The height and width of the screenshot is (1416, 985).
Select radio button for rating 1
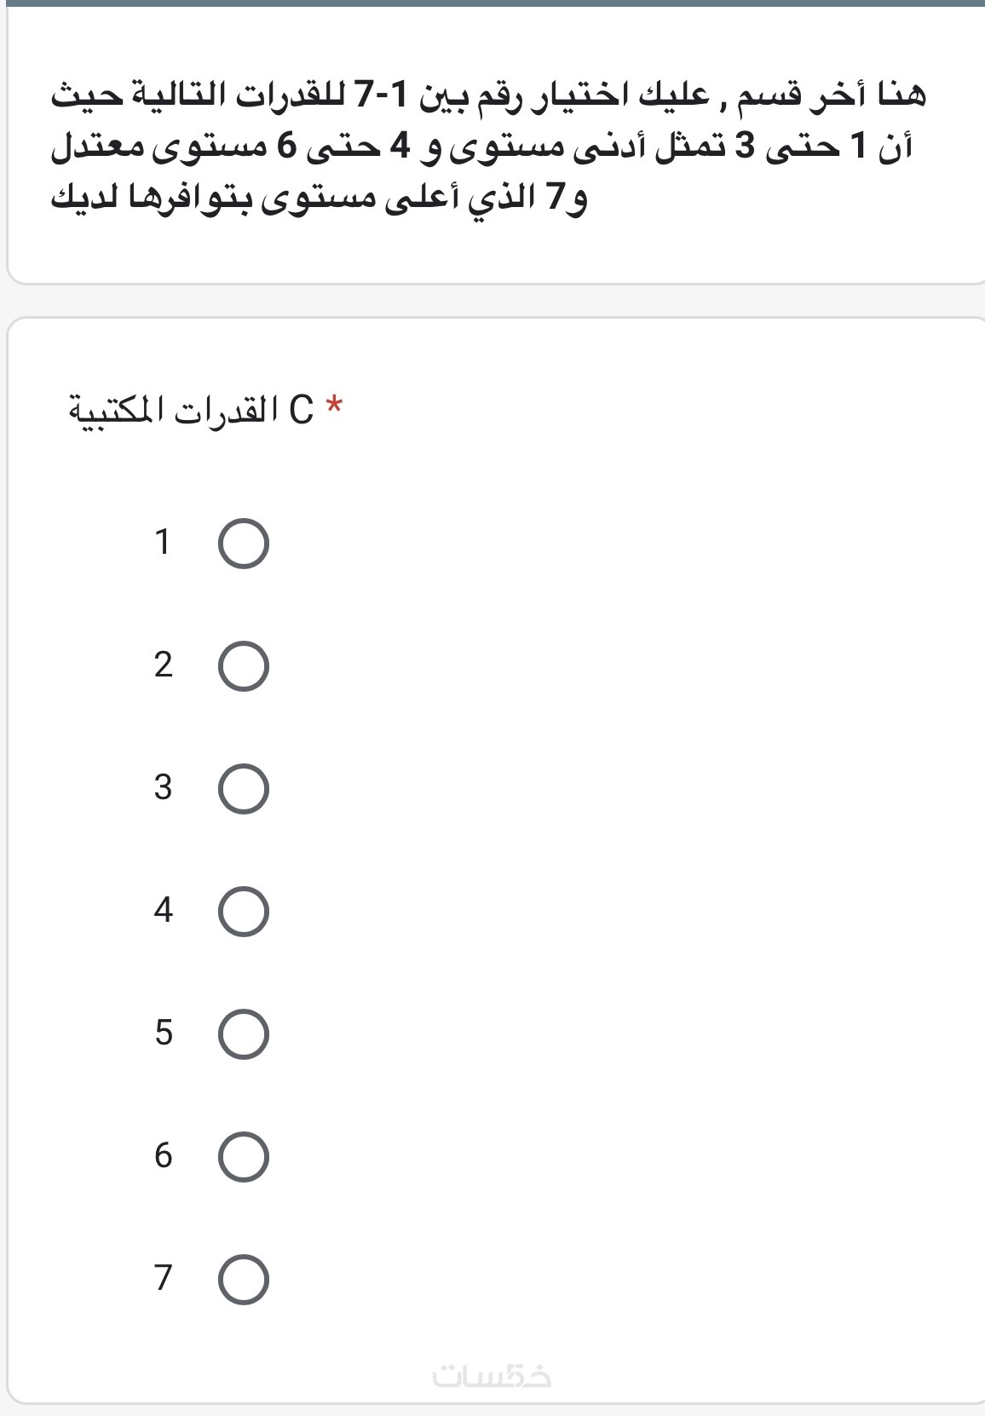(x=244, y=544)
